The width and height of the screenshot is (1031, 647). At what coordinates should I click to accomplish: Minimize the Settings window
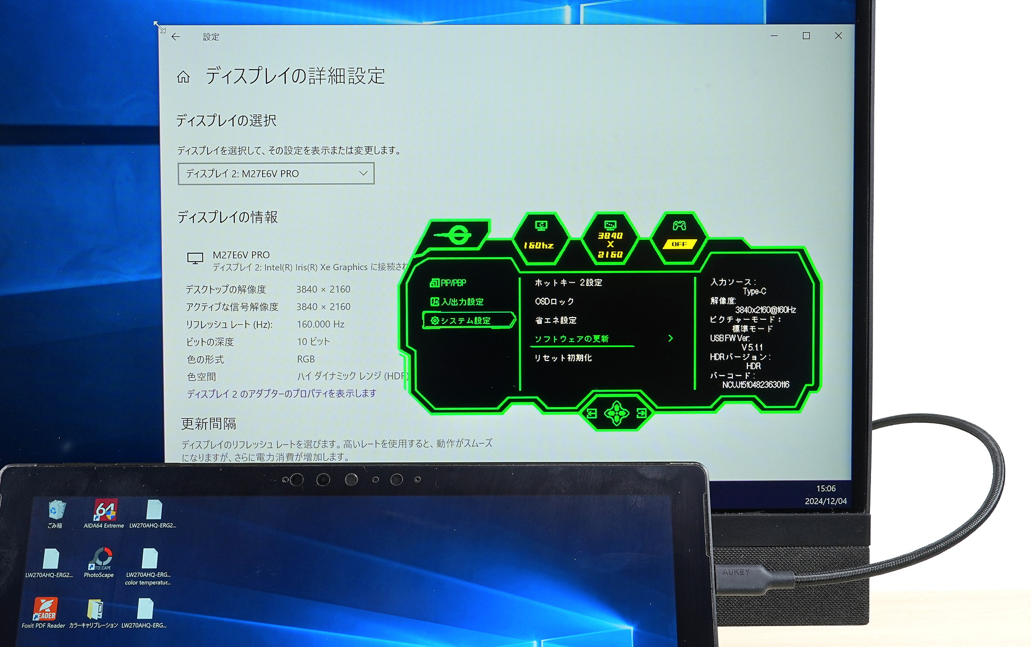[x=774, y=36]
